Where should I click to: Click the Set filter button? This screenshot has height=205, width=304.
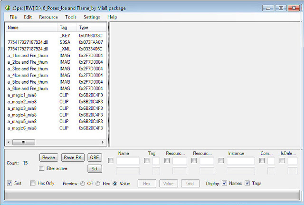pos(95,169)
